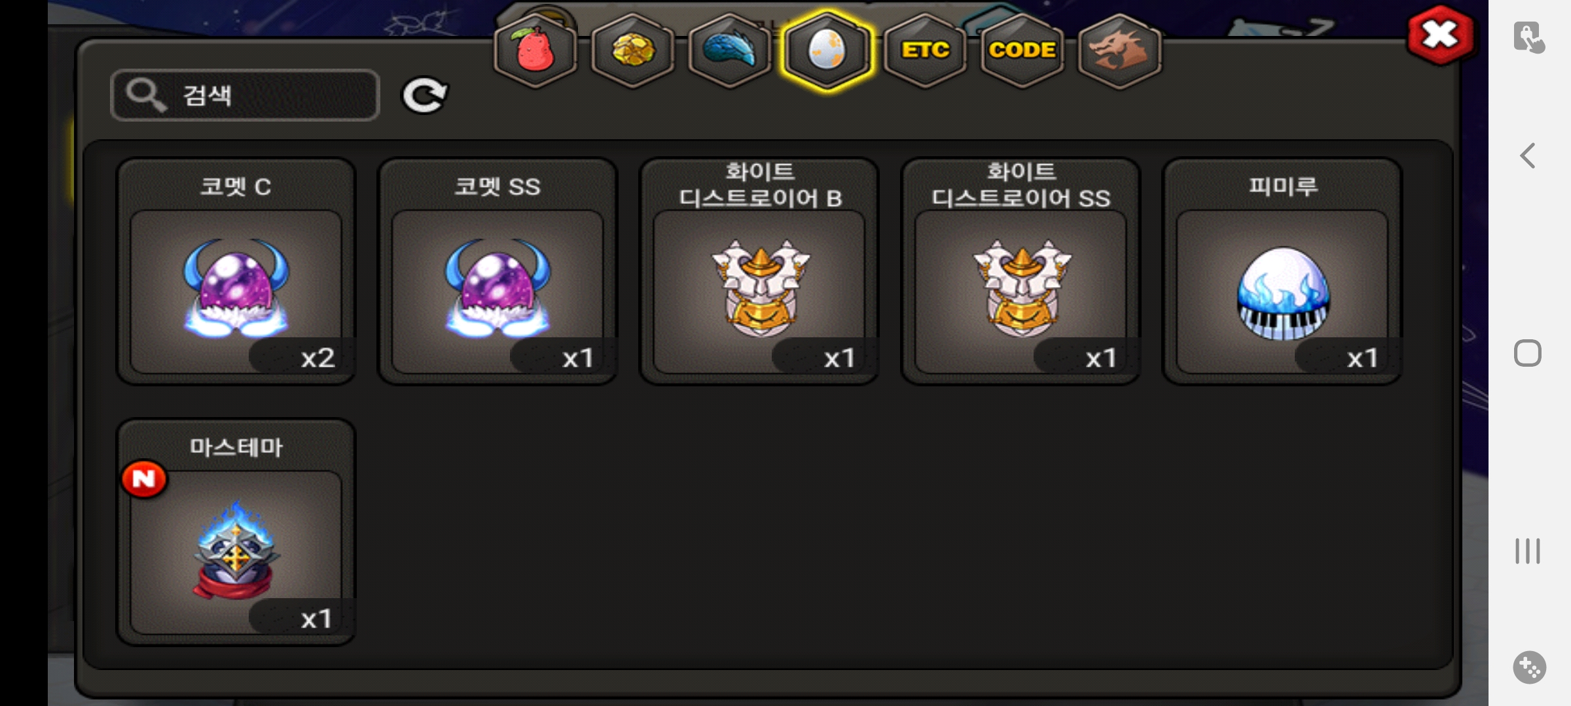This screenshot has width=1571, height=706.
Task: Open the recent apps button
Action: pyautogui.click(x=1528, y=550)
